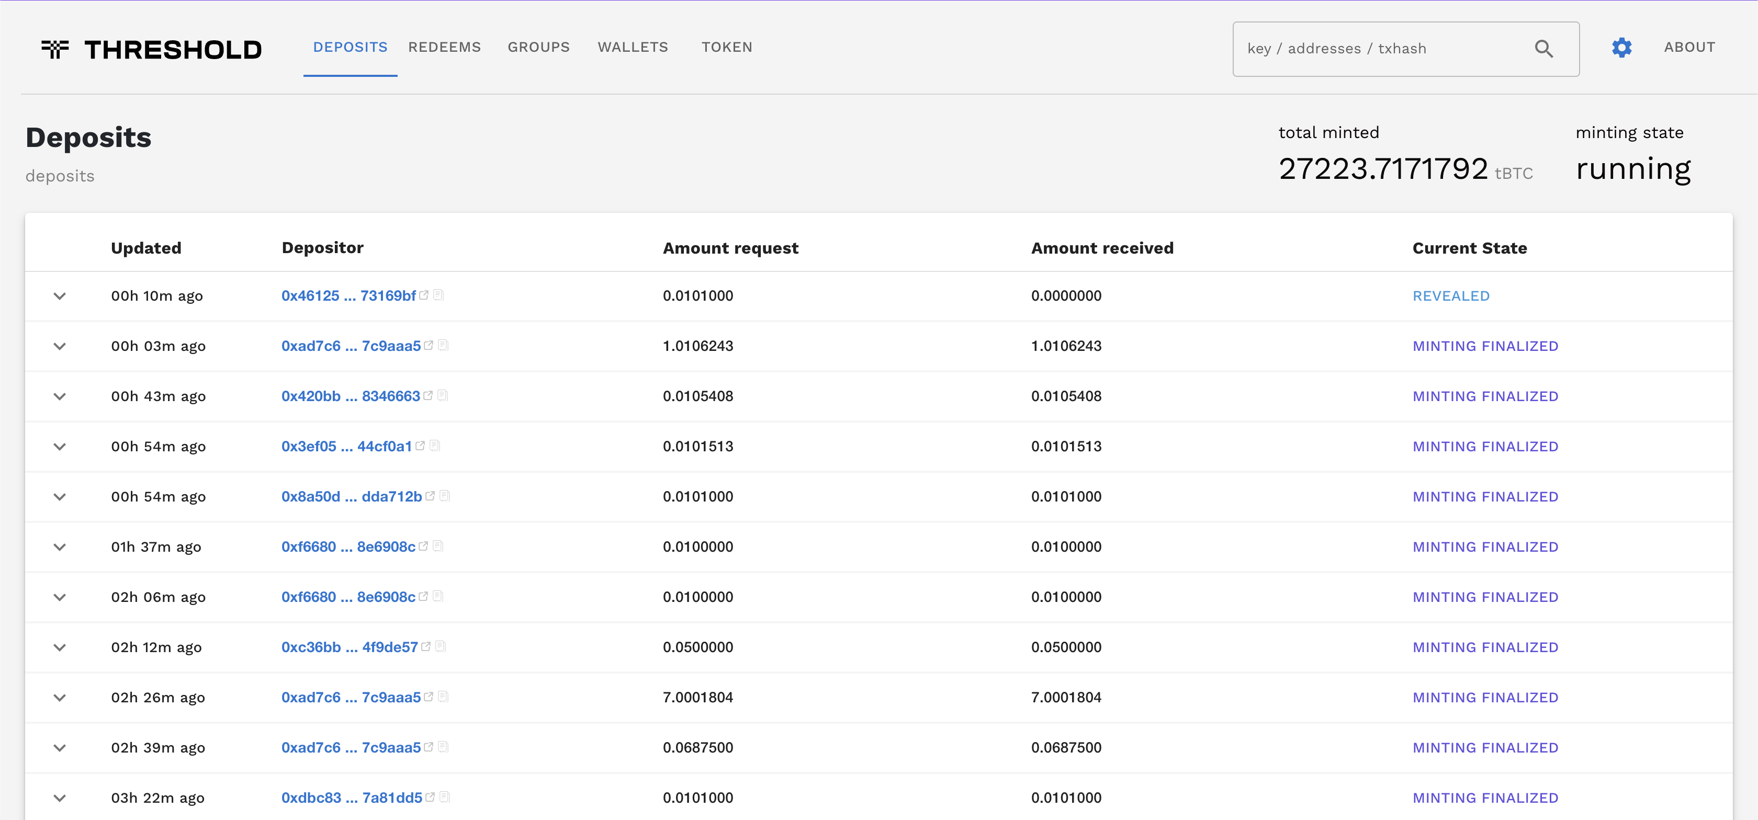Copy depositor address 0x46125 via clipboard icon

coord(439,295)
